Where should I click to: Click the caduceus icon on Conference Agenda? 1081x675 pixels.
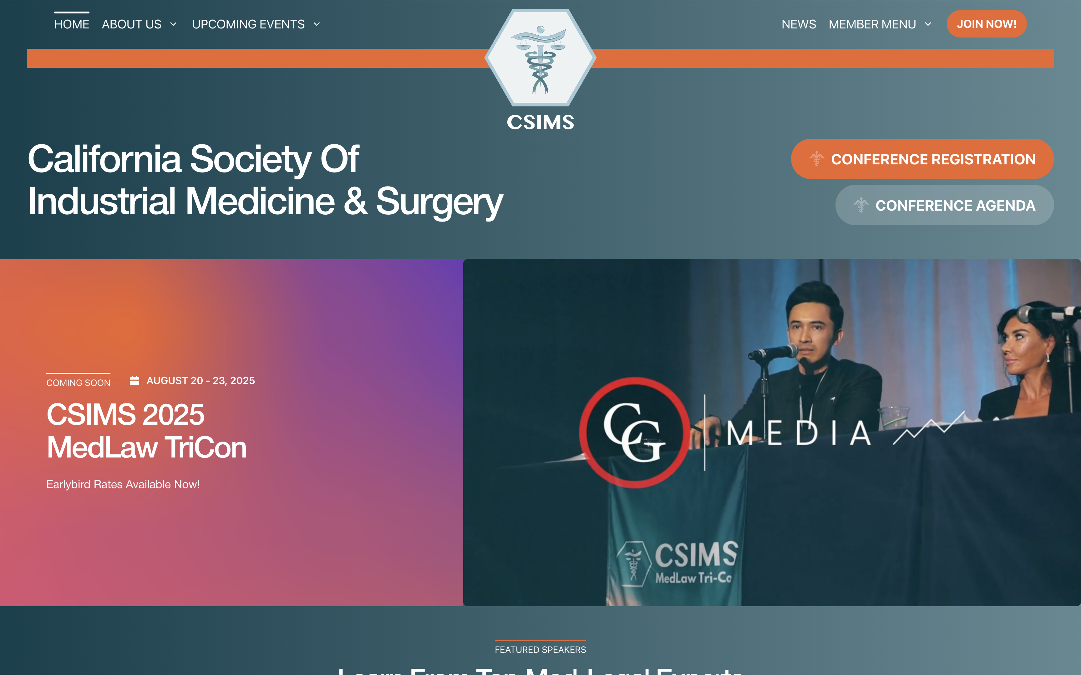(861, 205)
